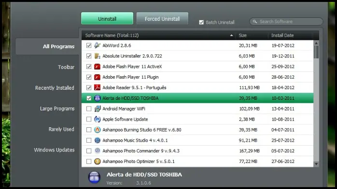
Task: Click the Ashampoo Photo Optimizer 5 icon
Action: click(97, 161)
